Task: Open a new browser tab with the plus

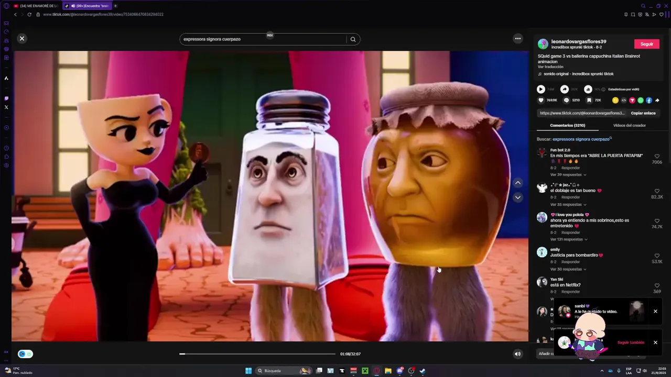Action: pyautogui.click(x=115, y=6)
